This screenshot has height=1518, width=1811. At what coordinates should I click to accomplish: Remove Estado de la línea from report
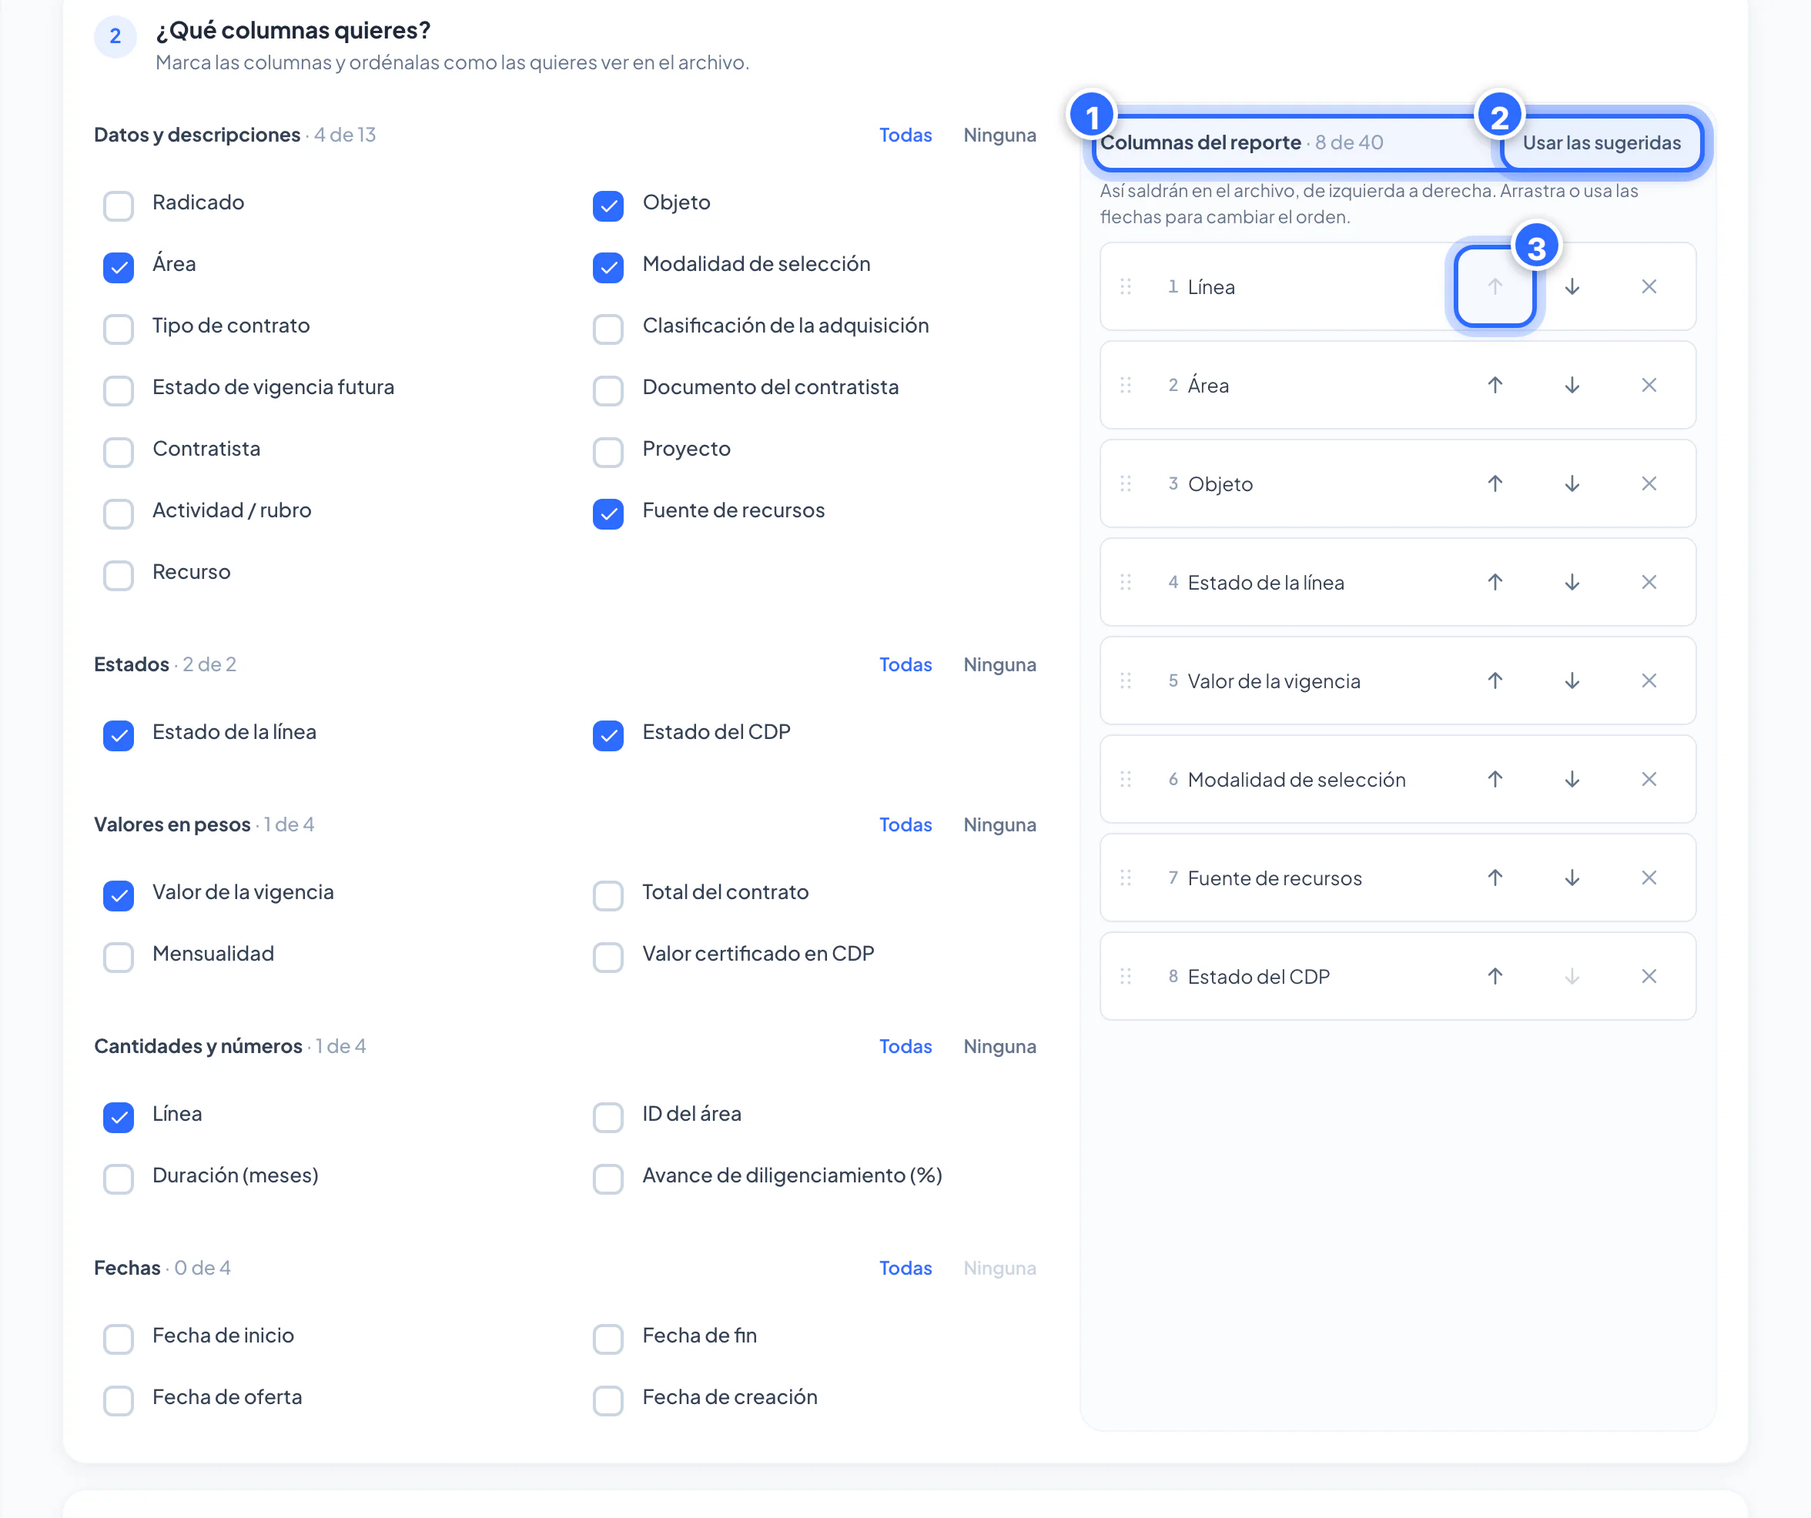coord(1649,583)
